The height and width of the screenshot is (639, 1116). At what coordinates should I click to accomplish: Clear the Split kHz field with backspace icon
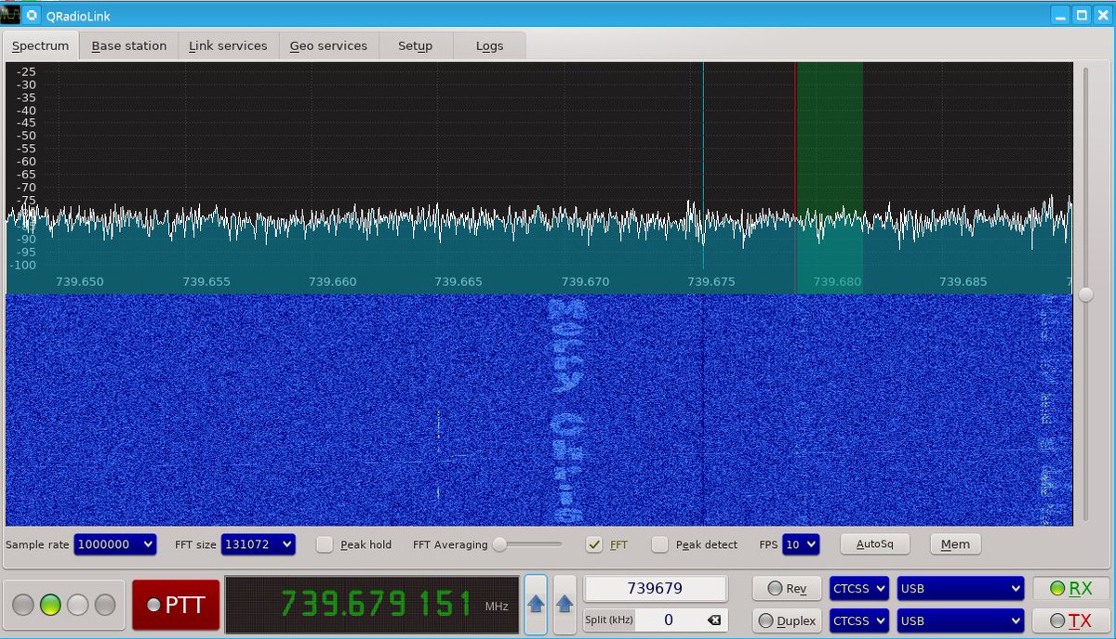[x=713, y=619]
